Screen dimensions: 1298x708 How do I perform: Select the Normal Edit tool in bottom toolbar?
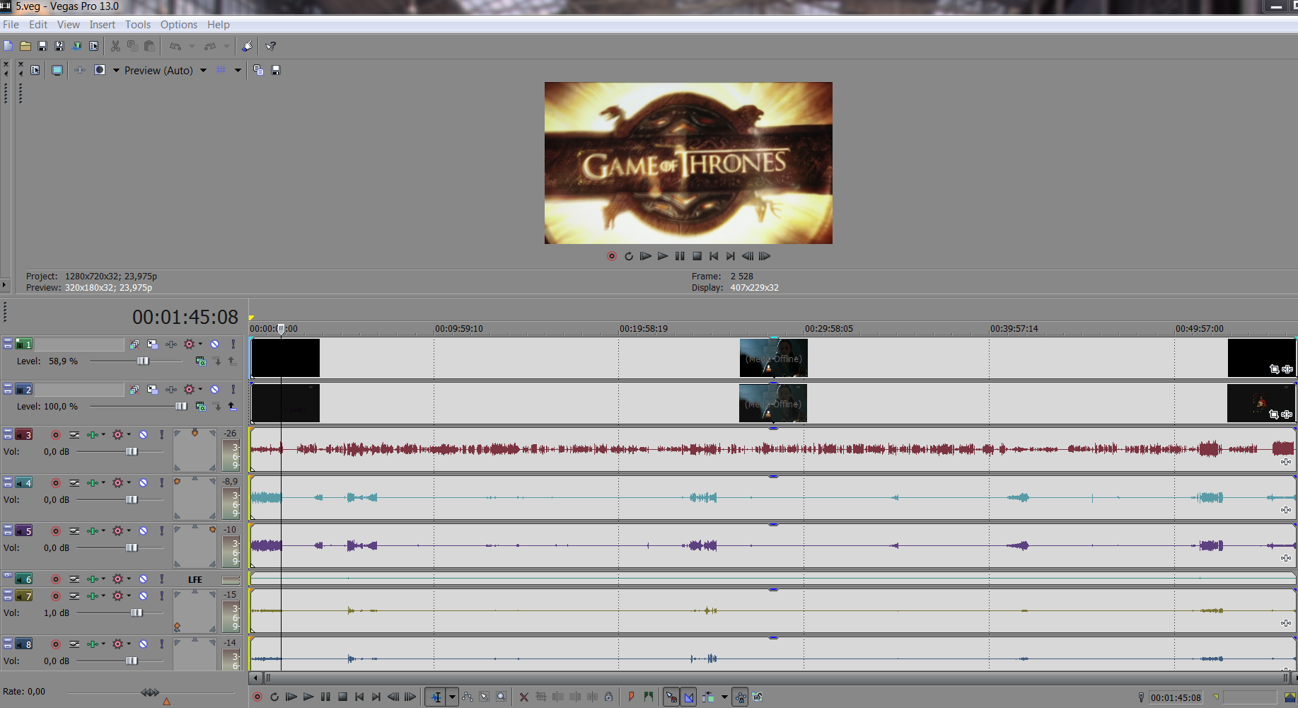point(436,697)
